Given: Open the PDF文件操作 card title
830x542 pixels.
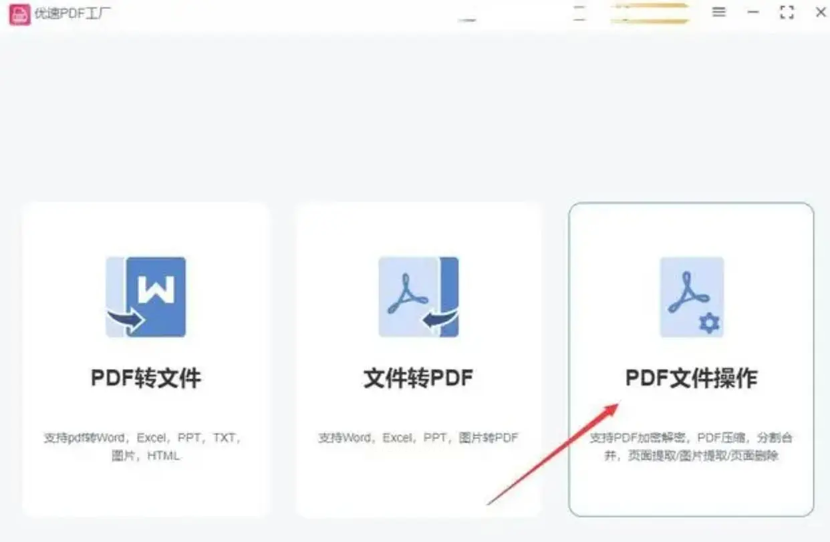Looking at the screenshot, I should (692, 379).
